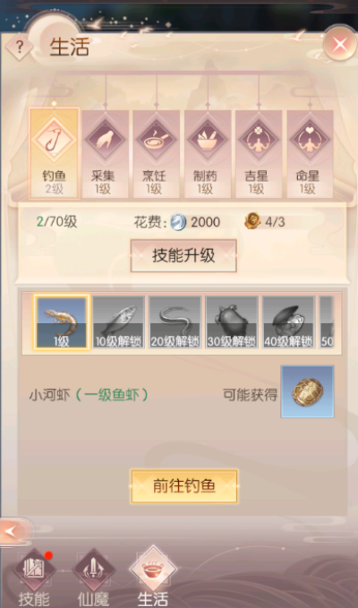Viewport: 358px width, 608px height.
Task: Choose the 烹饪 cooking pan skill card
Action: point(156,154)
